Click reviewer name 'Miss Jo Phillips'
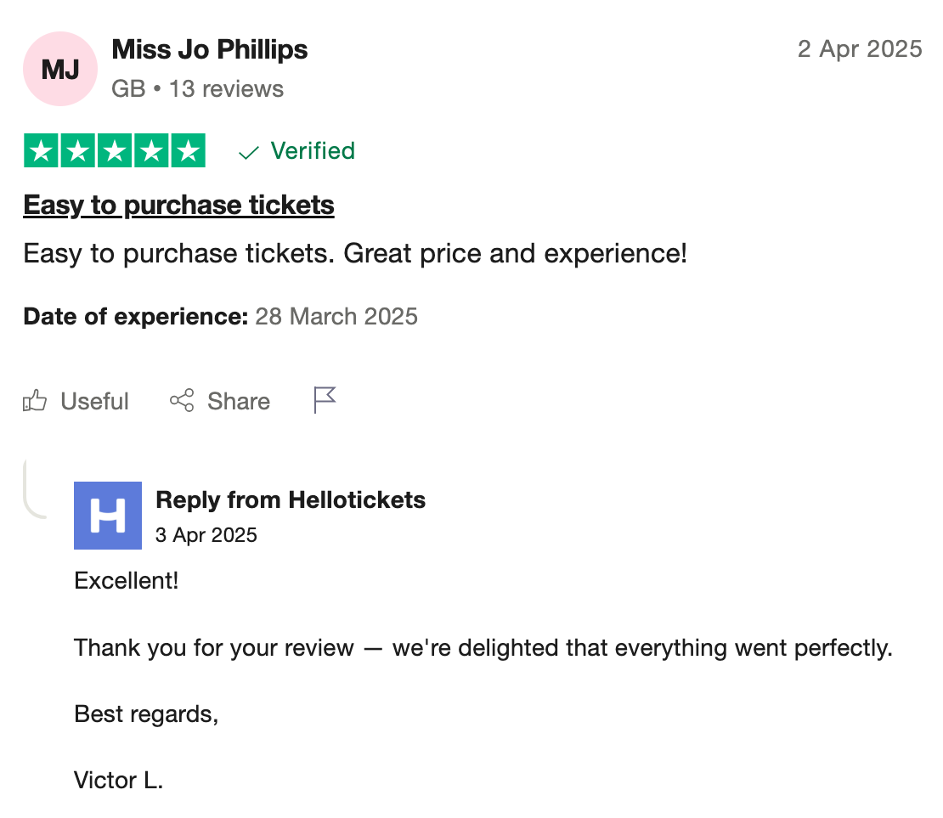The height and width of the screenshot is (818, 943). pyautogui.click(x=209, y=49)
